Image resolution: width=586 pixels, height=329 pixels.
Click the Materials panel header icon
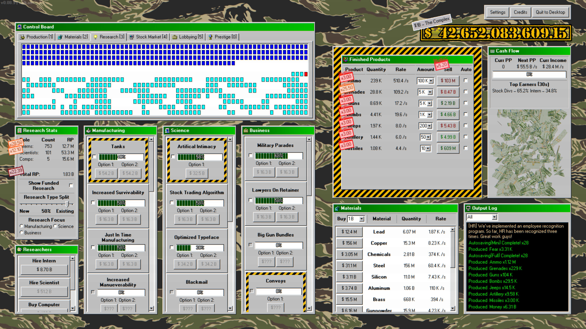point(337,208)
